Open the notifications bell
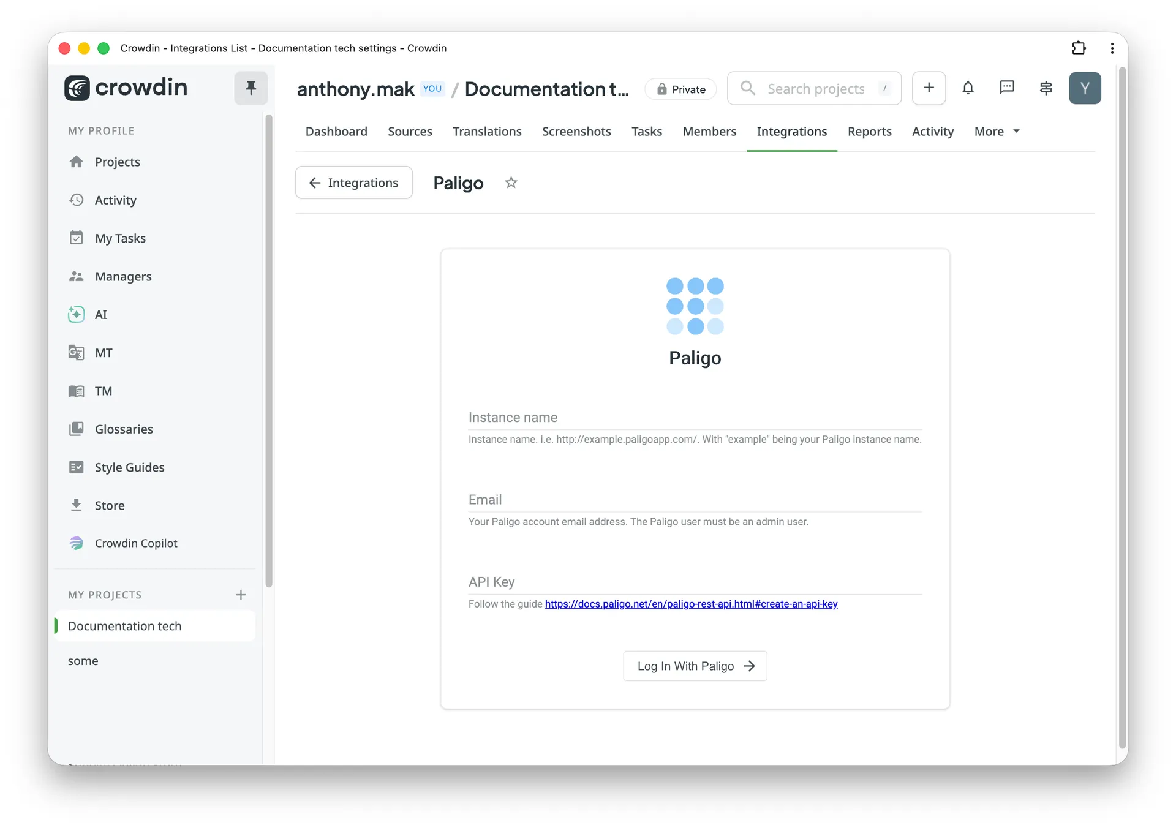Image resolution: width=1176 pixels, height=828 pixels. pyautogui.click(x=968, y=88)
